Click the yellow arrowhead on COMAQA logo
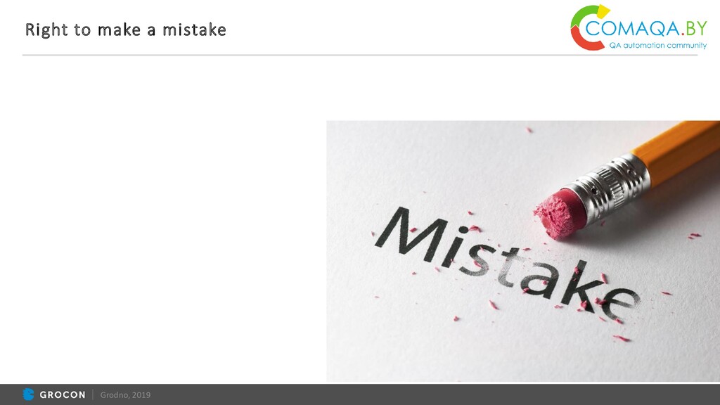This screenshot has width=720, height=405. (603, 11)
